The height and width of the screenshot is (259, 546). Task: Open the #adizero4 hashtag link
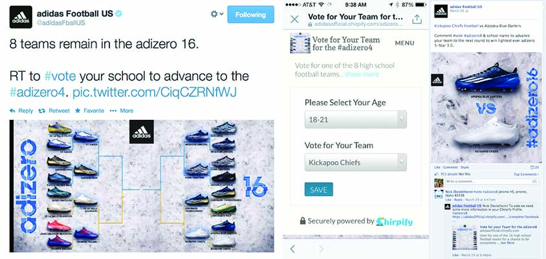click(x=38, y=93)
